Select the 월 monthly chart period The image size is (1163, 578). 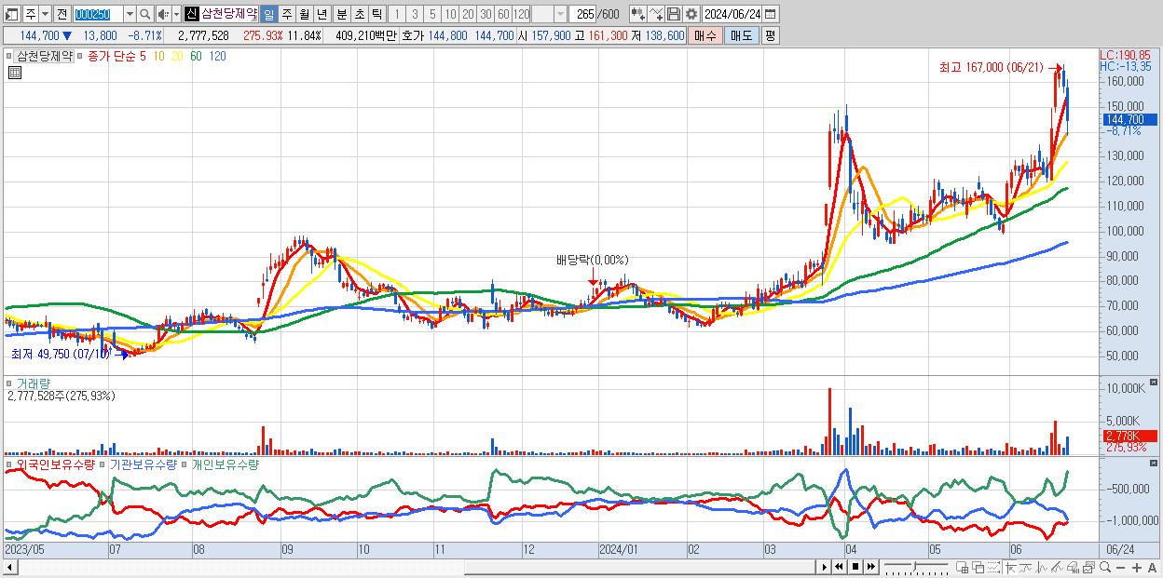click(304, 14)
